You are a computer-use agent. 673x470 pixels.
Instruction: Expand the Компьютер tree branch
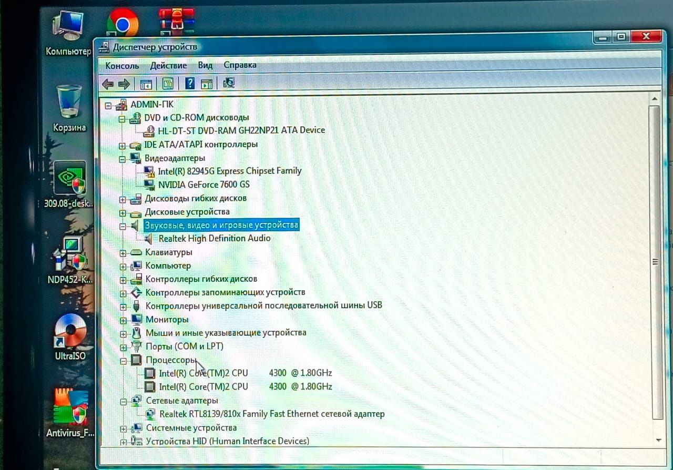123,267
